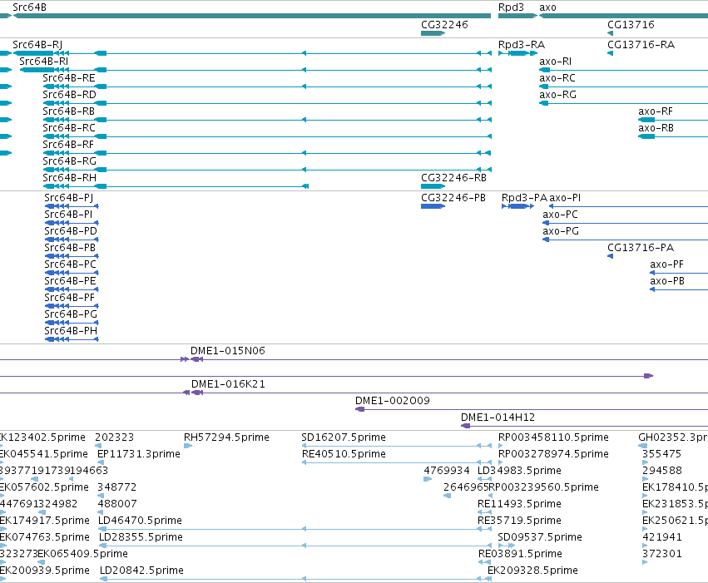
Task: Select the CG13716-RA transcript label
Action: pos(641,45)
